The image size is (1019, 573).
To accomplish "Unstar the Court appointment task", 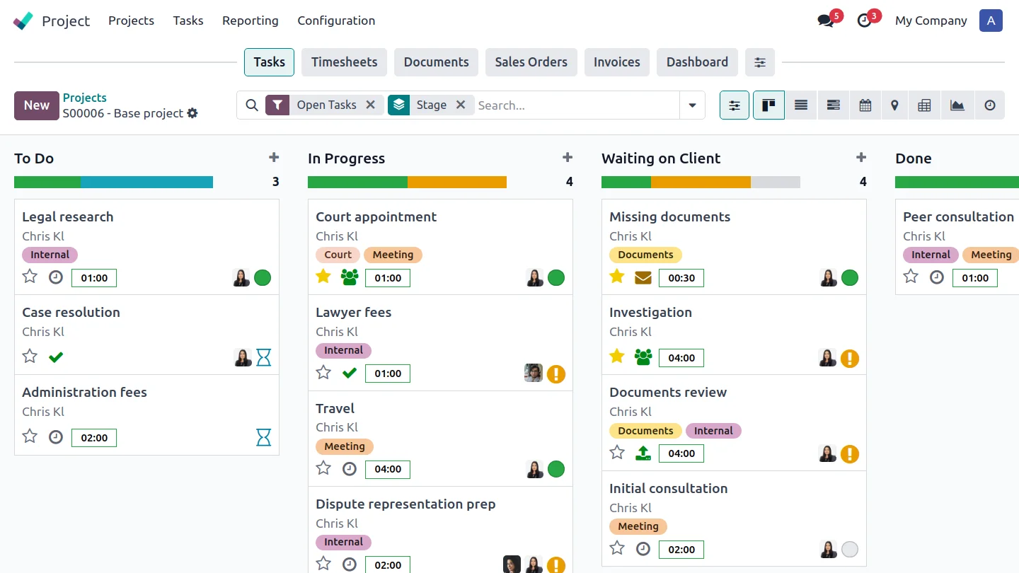I will (x=323, y=277).
